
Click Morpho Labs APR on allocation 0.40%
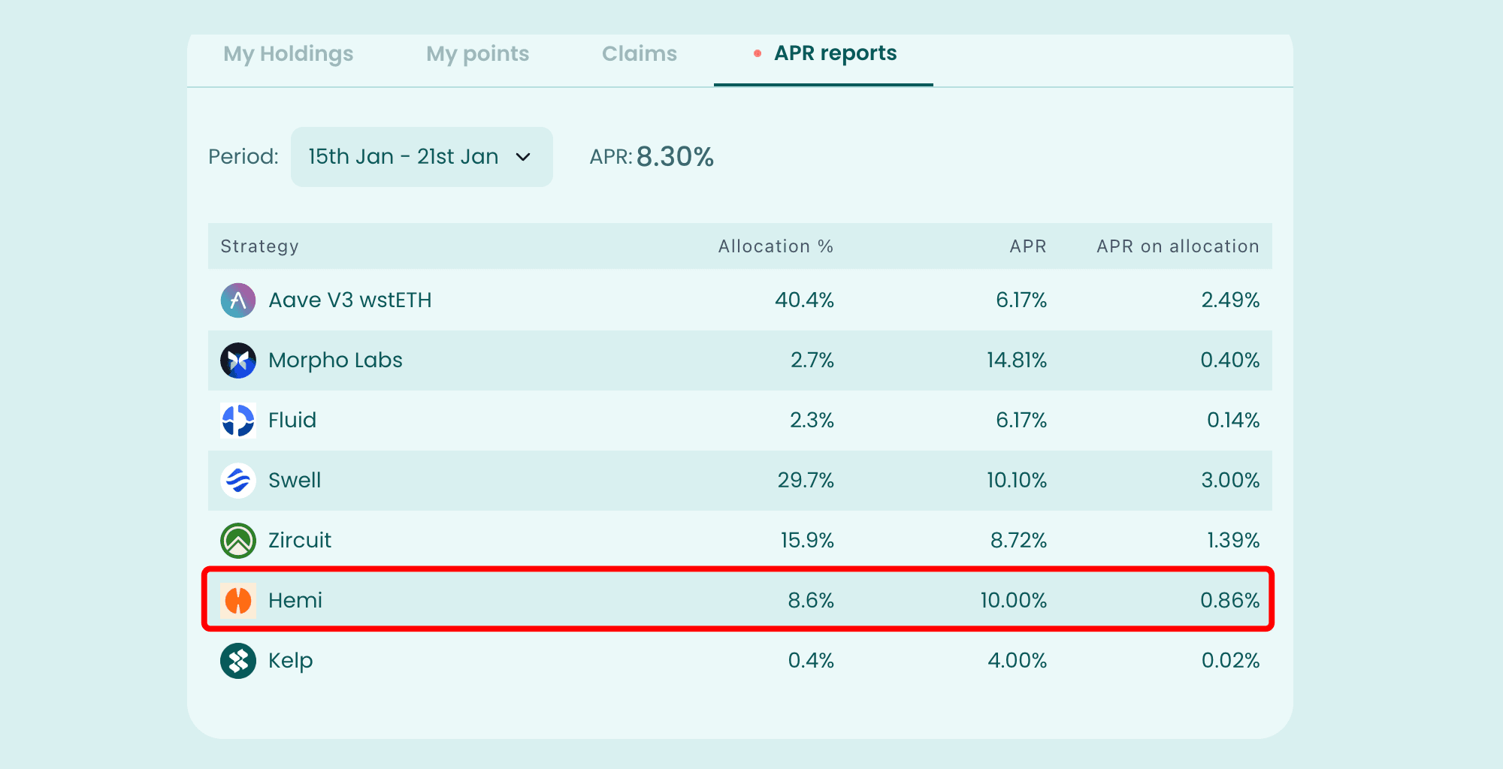(1229, 360)
